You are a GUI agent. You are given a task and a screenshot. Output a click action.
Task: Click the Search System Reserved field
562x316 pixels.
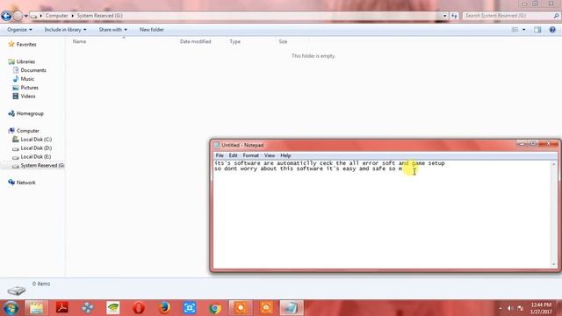[x=508, y=16]
